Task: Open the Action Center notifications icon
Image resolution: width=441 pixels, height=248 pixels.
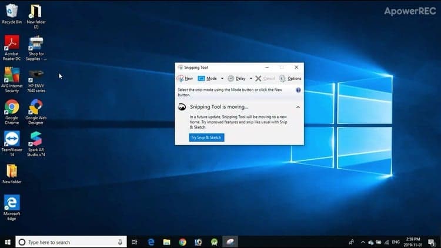Action: click(432, 242)
